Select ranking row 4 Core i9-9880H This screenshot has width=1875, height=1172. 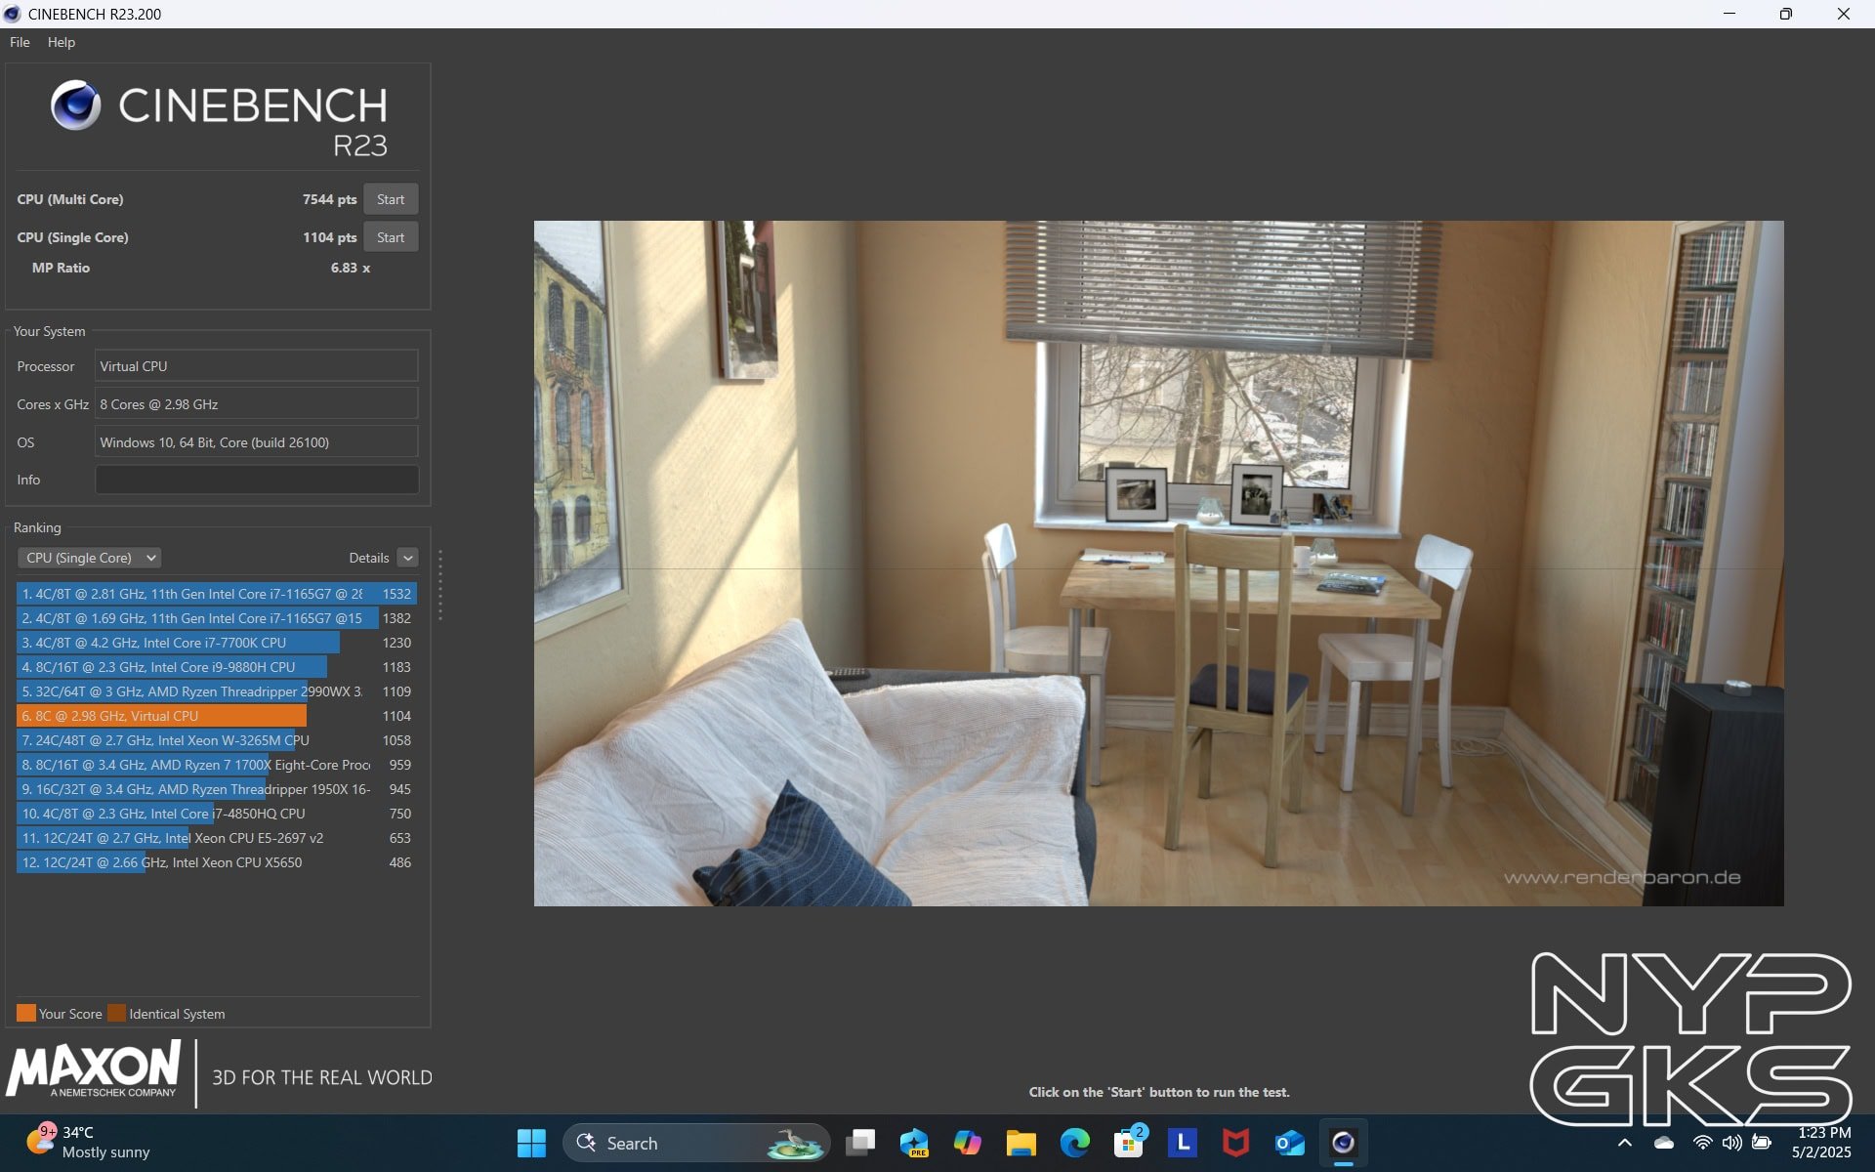pos(217,667)
